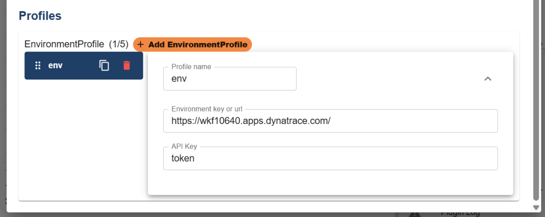This screenshot has height=217, width=545.
Task: Delete the env profile using the trash icon
Action: coord(127,65)
